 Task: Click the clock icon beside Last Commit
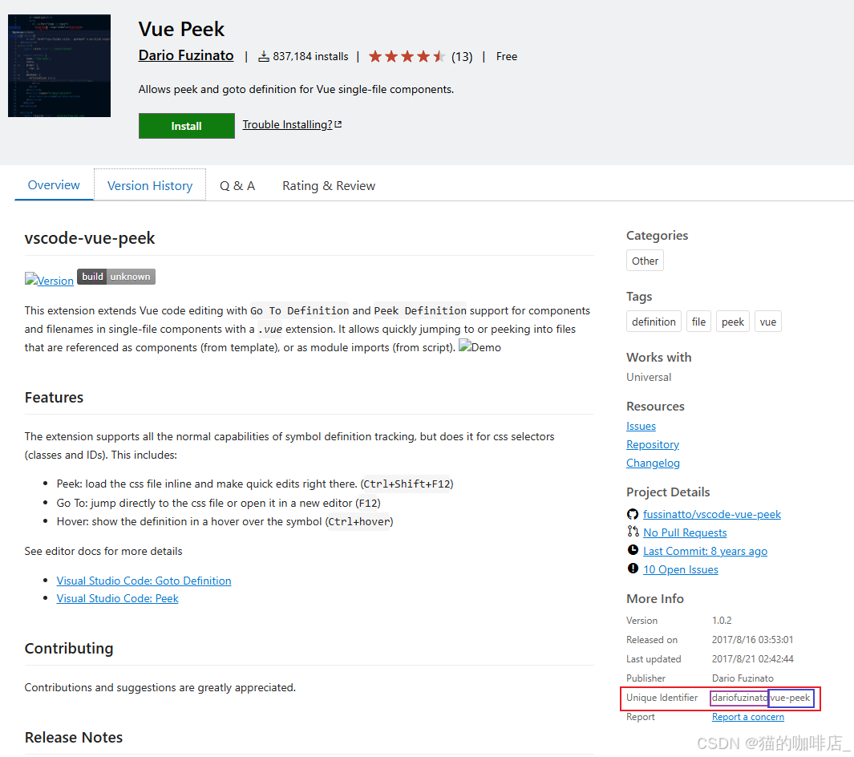(x=633, y=550)
